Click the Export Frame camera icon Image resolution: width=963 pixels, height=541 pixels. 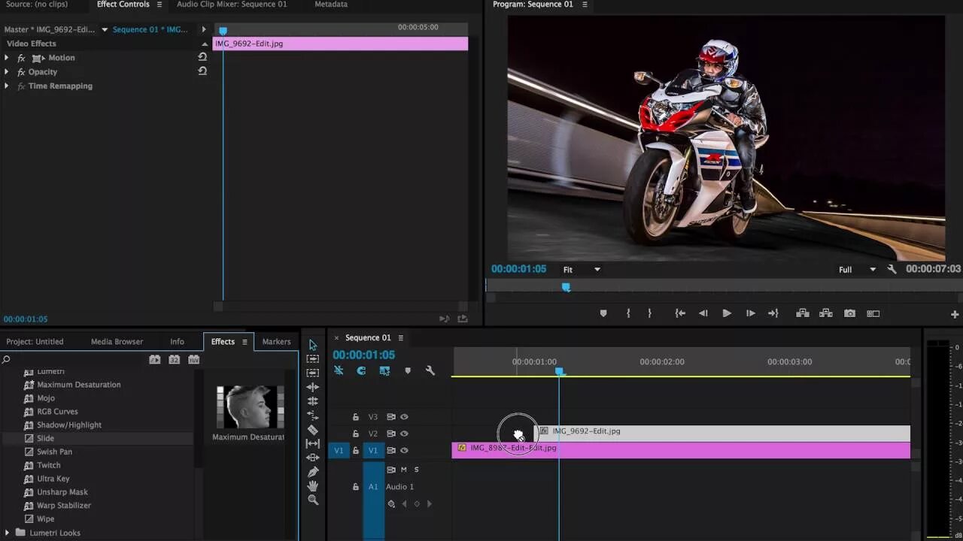[849, 313]
